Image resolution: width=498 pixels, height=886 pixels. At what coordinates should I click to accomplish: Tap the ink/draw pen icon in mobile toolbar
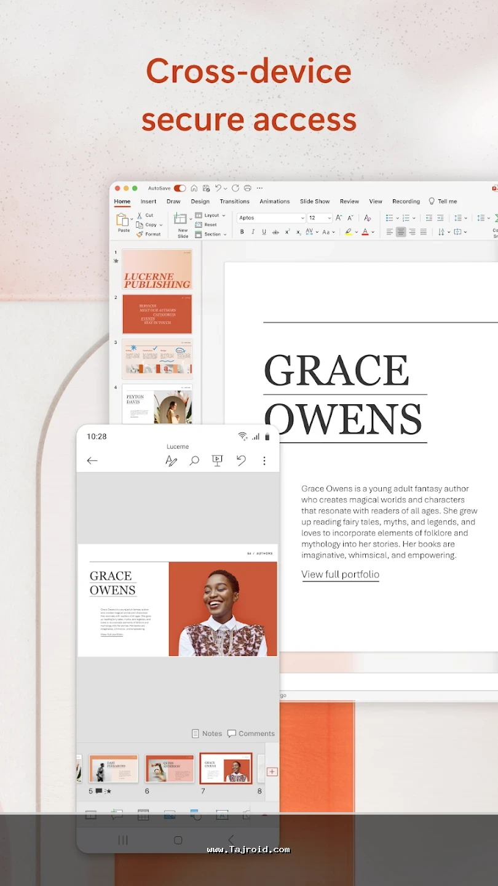click(171, 461)
